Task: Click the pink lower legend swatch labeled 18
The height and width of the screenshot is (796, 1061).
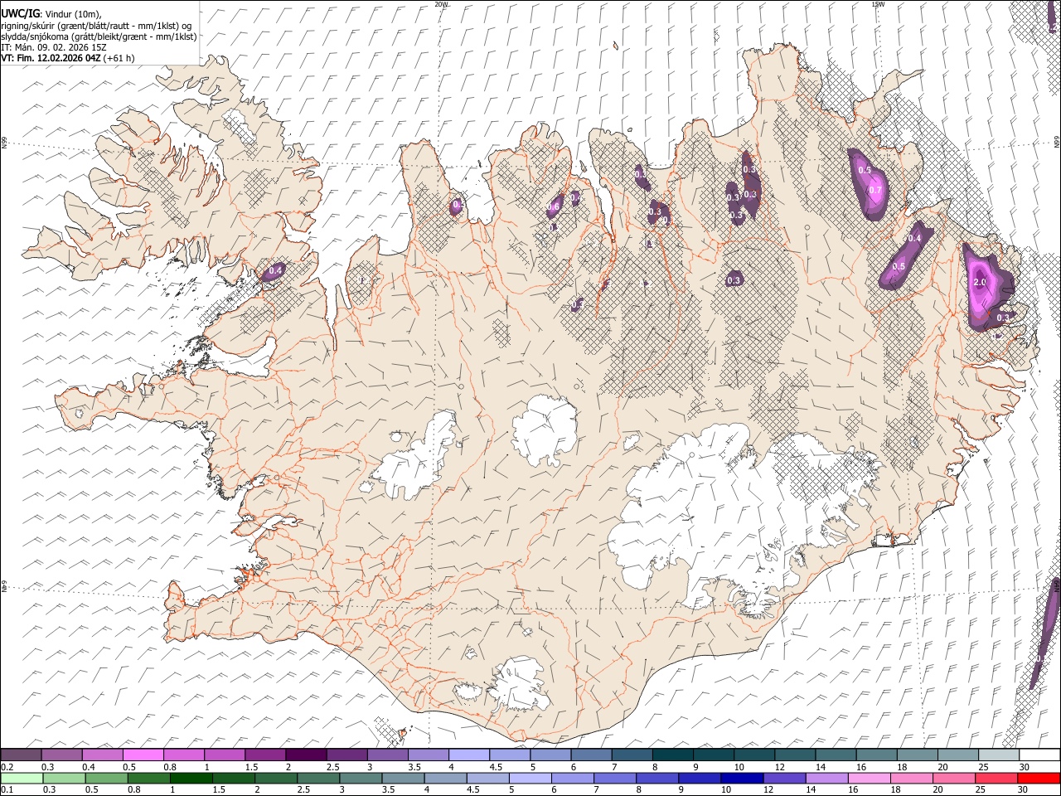Action: point(910,778)
